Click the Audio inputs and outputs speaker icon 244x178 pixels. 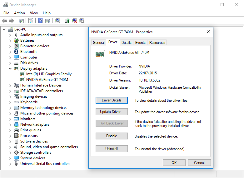tap(16, 35)
